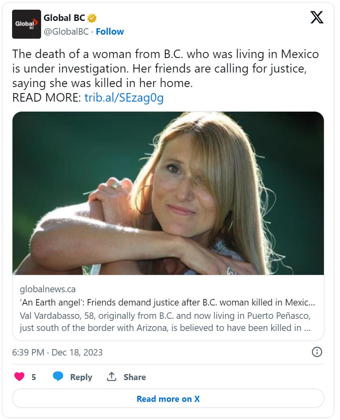The height and width of the screenshot is (420, 340).
Task: Open the X logo in the corner
Action: coord(317,18)
